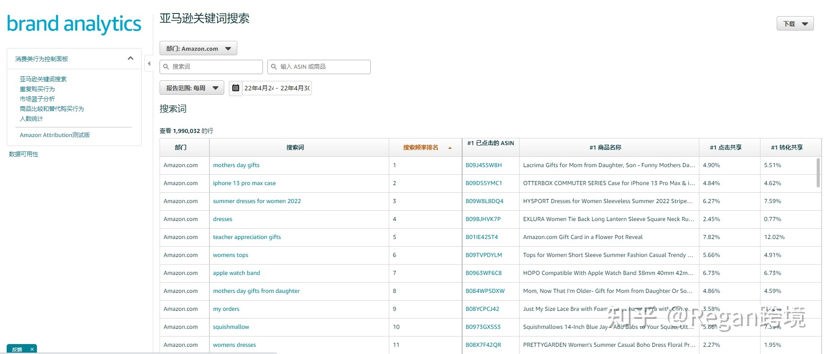Screen dimensions: 827x354
Task: Open search term 'summer dresses for women 2022'
Action: 257,201
